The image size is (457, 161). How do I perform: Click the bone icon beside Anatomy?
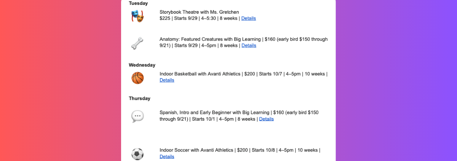coord(137,43)
